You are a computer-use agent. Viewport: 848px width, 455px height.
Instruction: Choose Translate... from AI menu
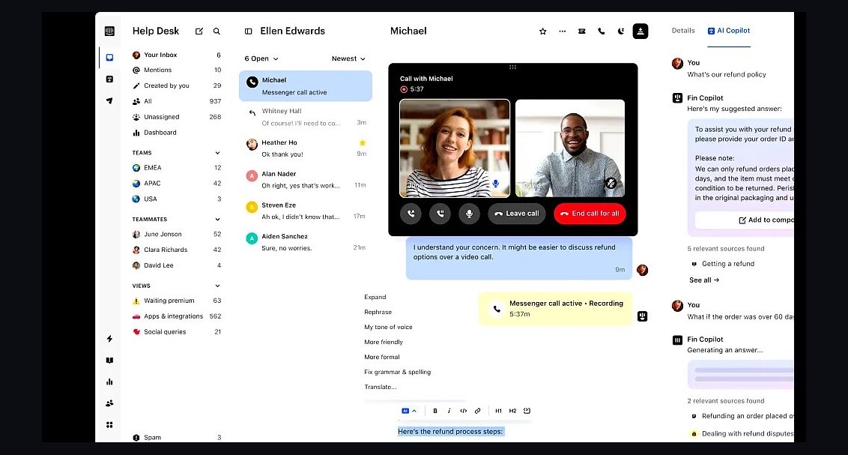point(381,387)
